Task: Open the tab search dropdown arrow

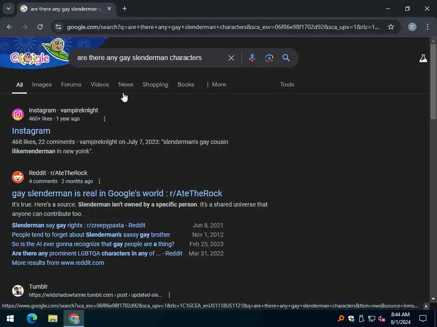Action: 9,9
